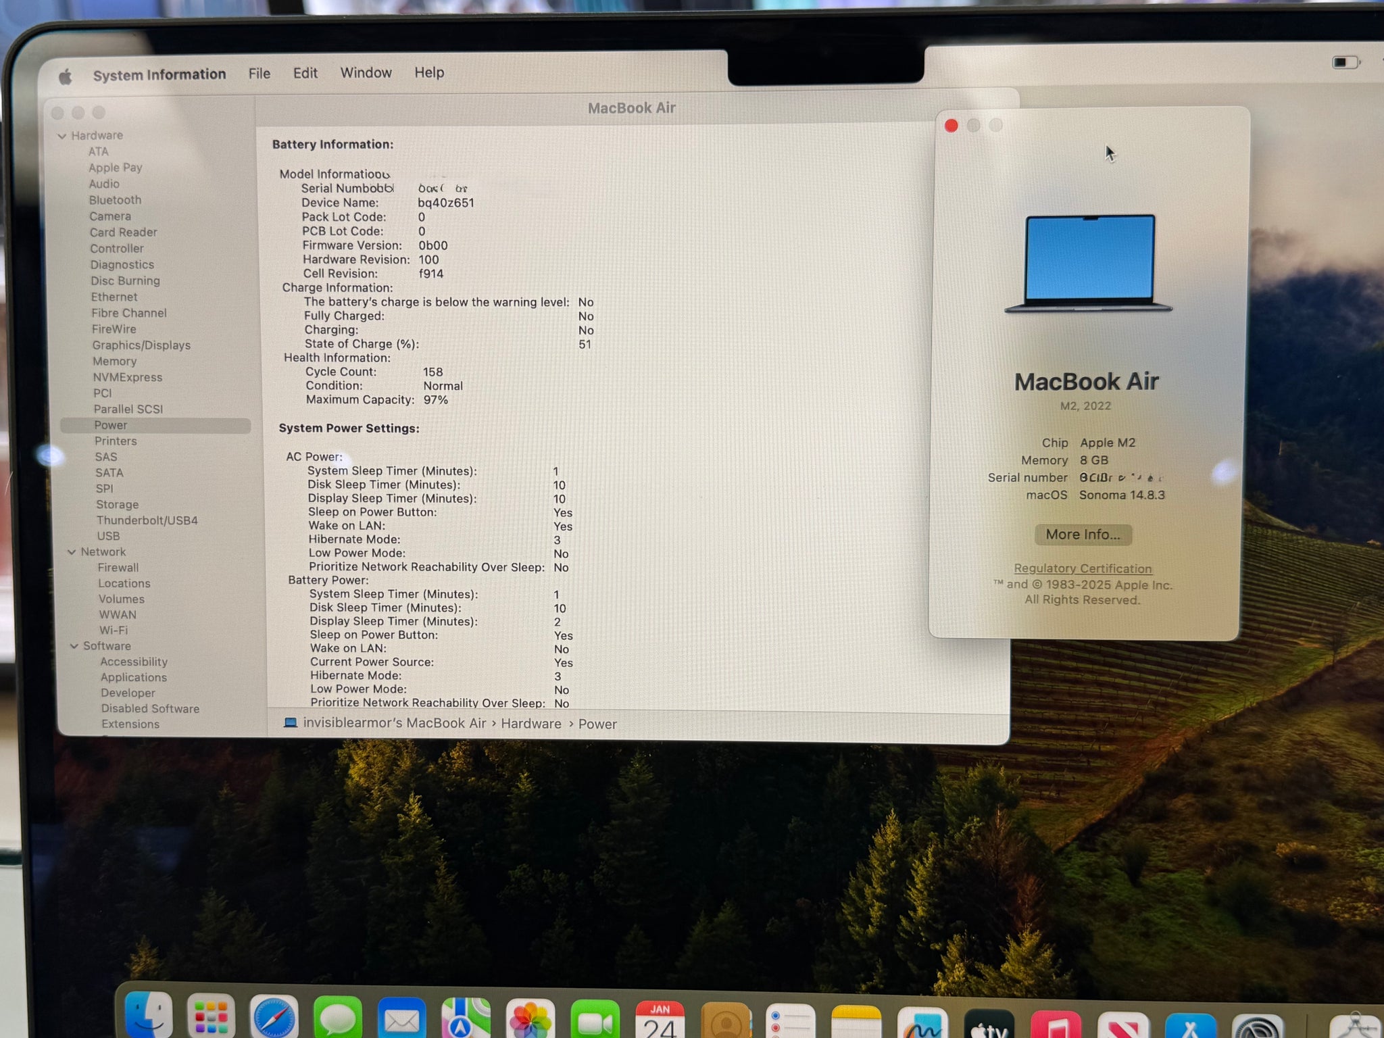Launch Safari from the dock

tap(274, 1018)
